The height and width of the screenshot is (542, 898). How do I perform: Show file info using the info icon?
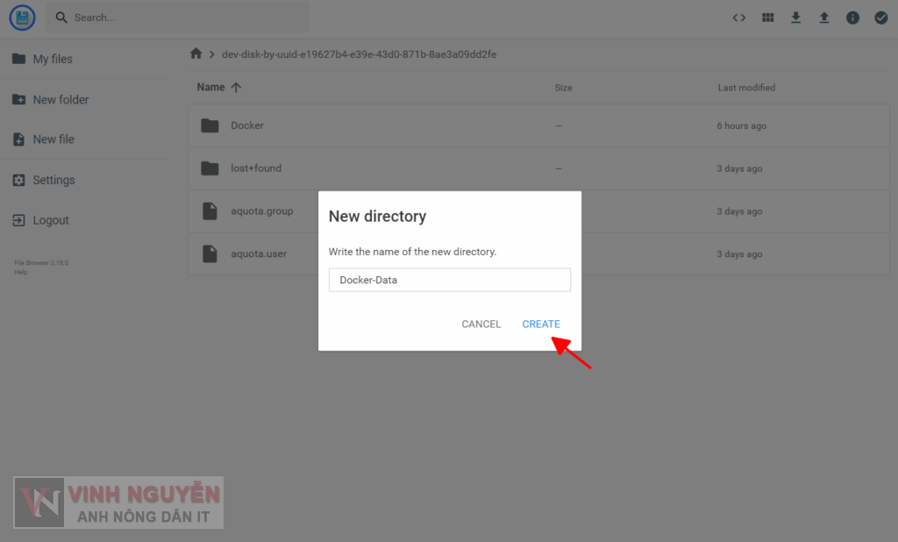(x=852, y=17)
